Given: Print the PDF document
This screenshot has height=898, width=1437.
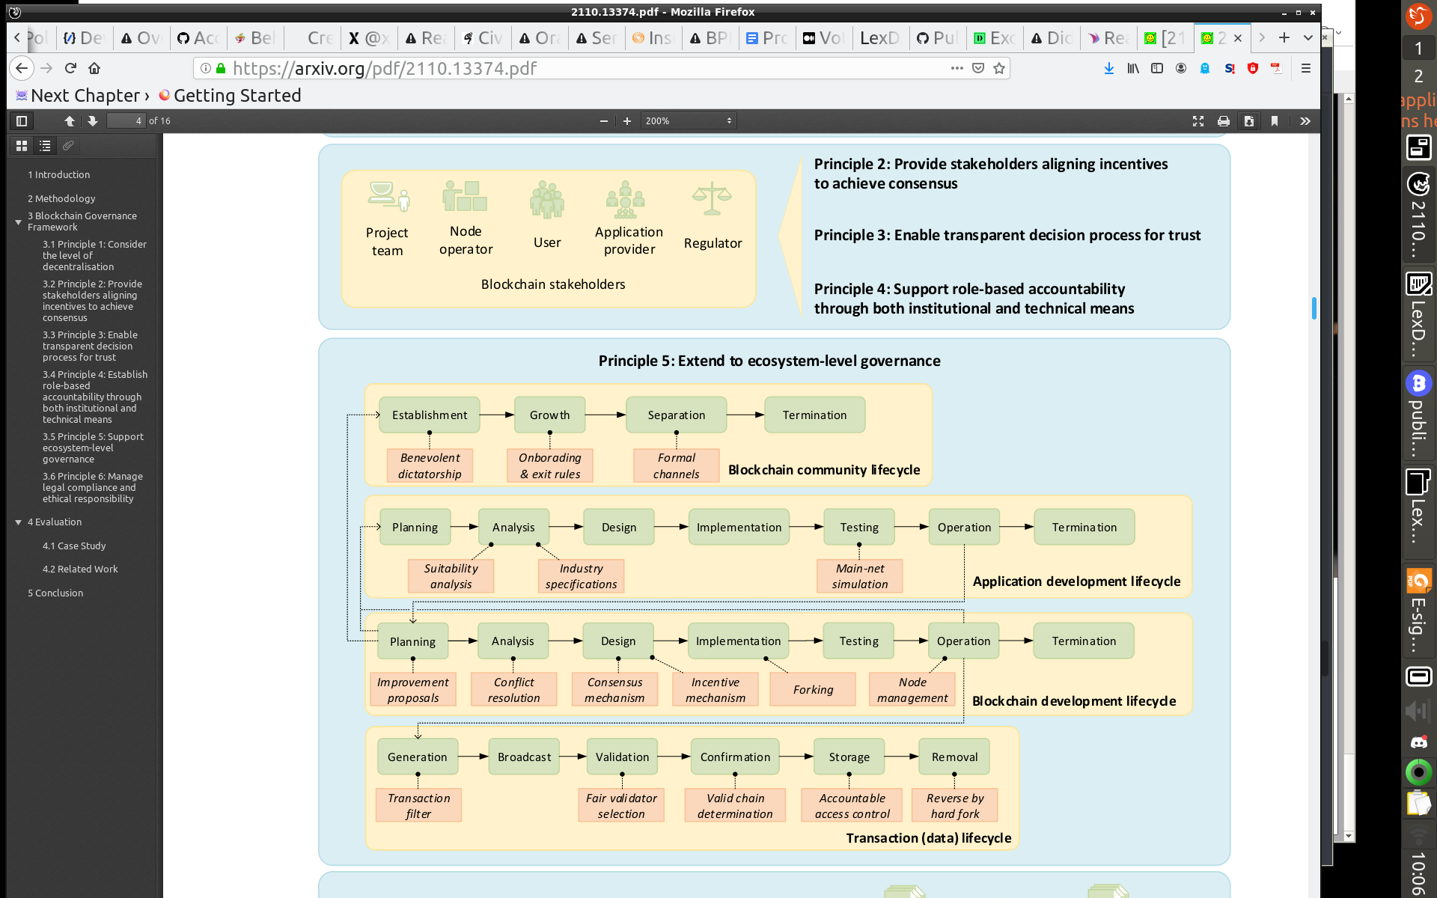Looking at the screenshot, I should pos(1224,120).
